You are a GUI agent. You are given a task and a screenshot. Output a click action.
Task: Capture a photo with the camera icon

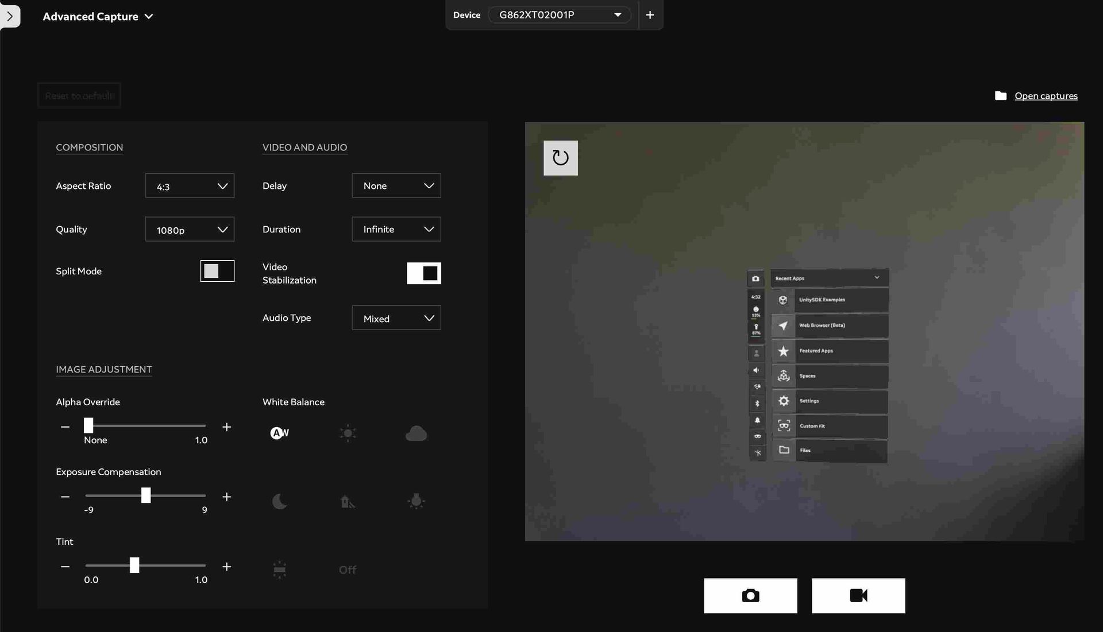click(750, 595)
